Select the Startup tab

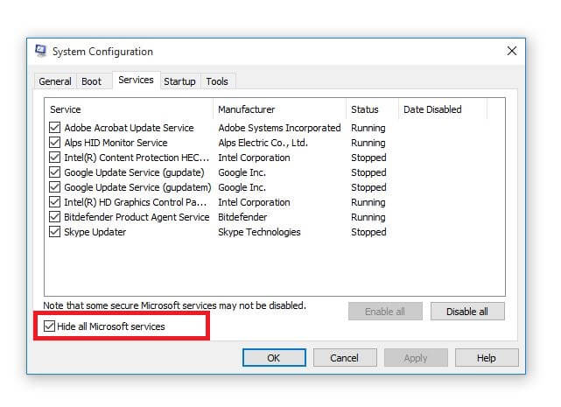179,81
